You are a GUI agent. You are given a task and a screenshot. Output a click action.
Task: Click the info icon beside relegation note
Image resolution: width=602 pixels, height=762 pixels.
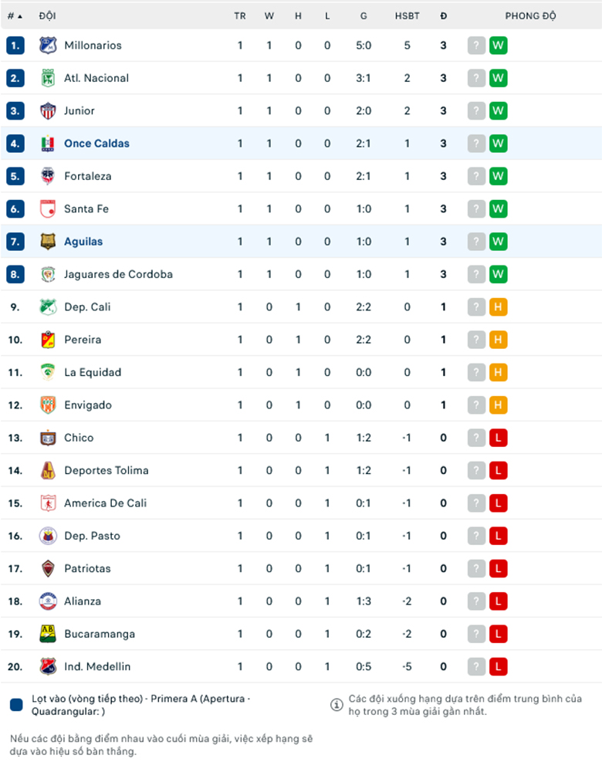337,705
